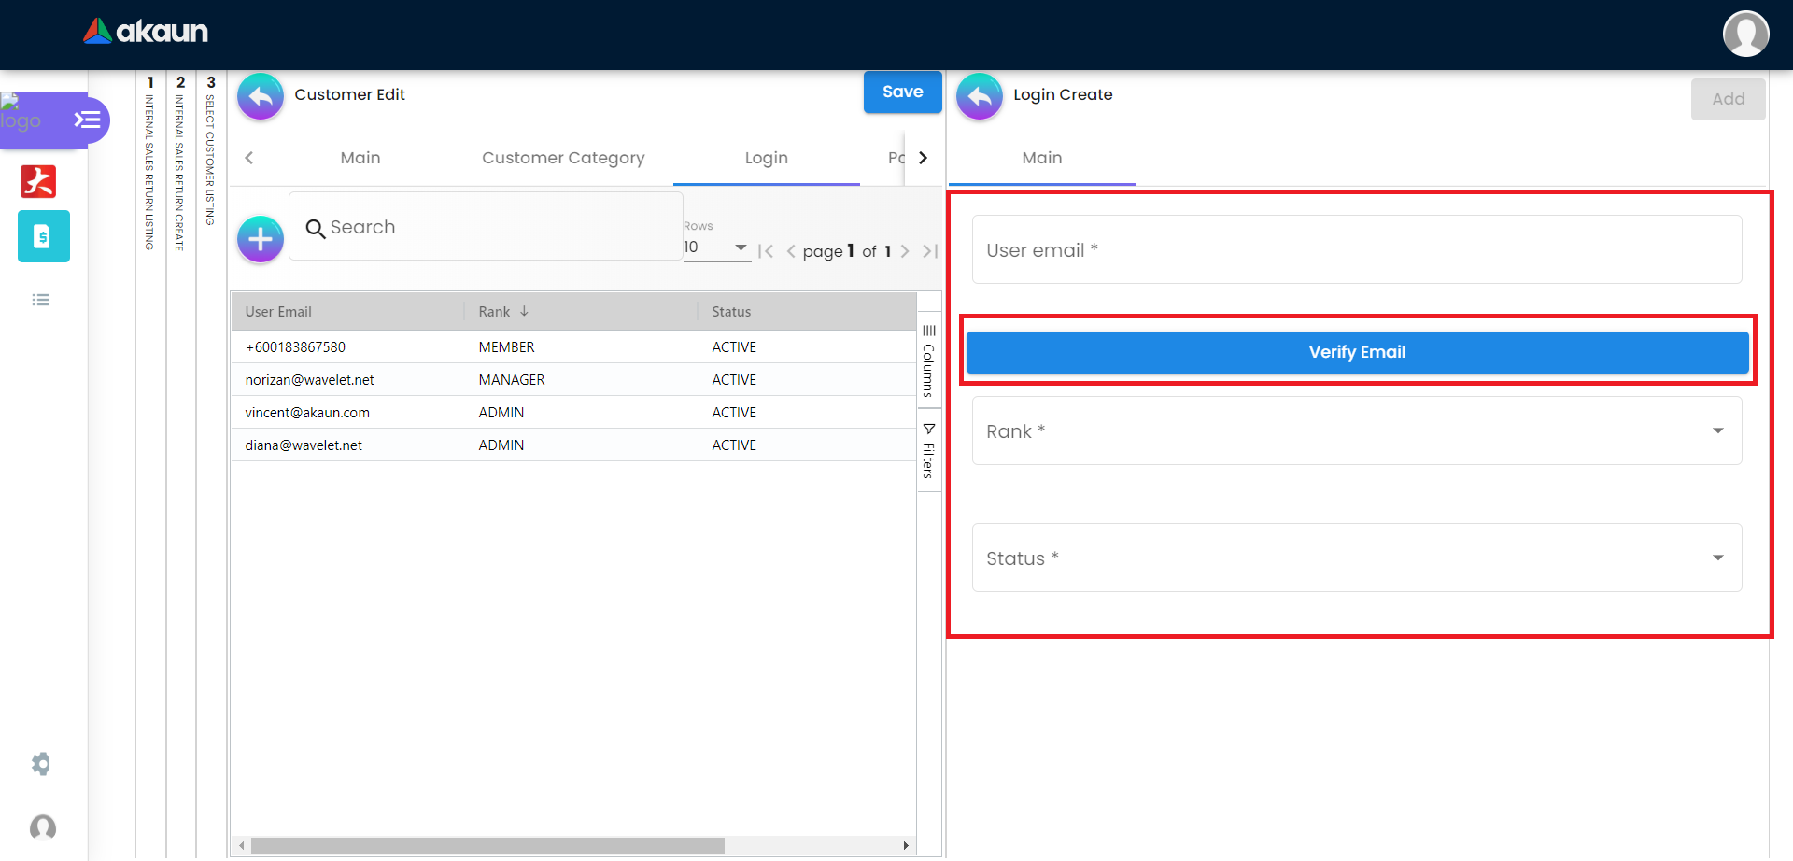1793x861 pixels.
Task: Expand the Rank dropdown field
Action: point(1356,431)
